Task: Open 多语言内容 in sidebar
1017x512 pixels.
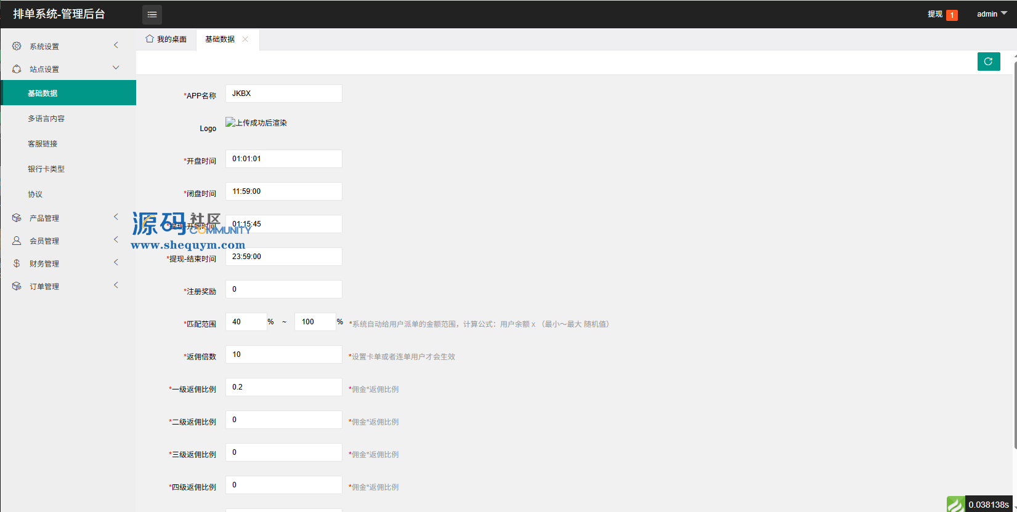Action: coord(46,119)
